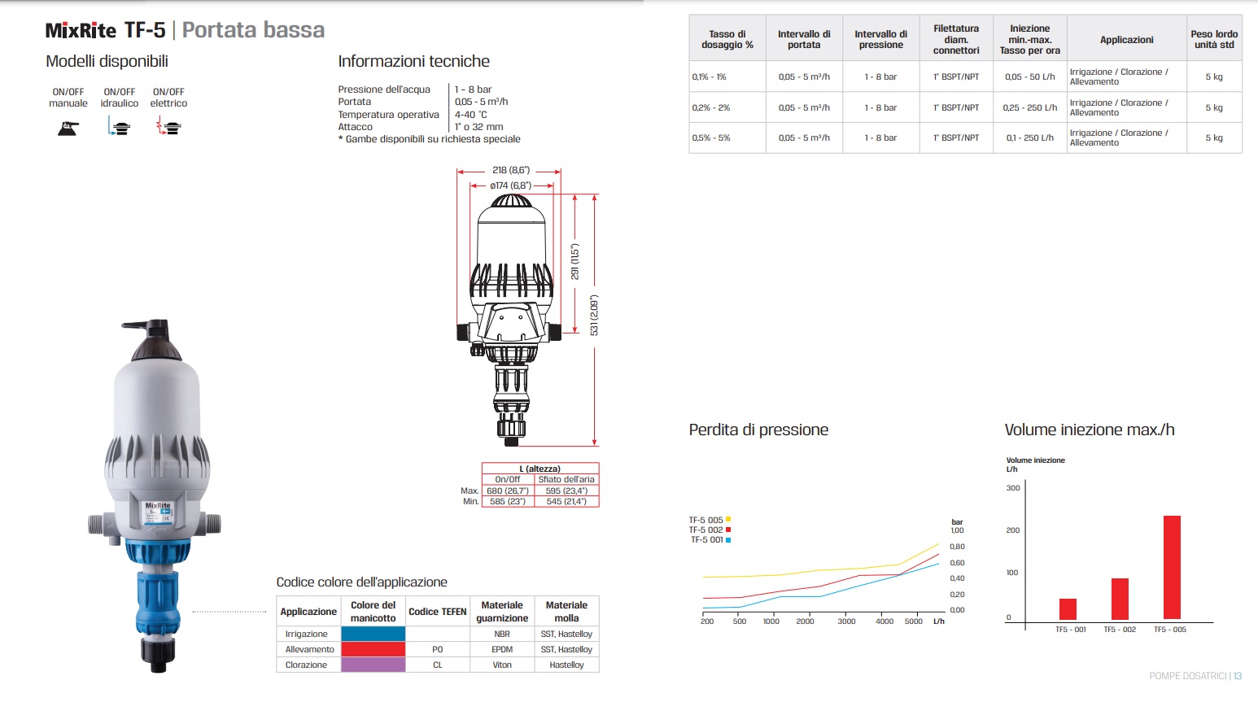1258x702 pixels.
Task: Click the 'Filettatura diam. connettori' column header
Action: [956, 39]
